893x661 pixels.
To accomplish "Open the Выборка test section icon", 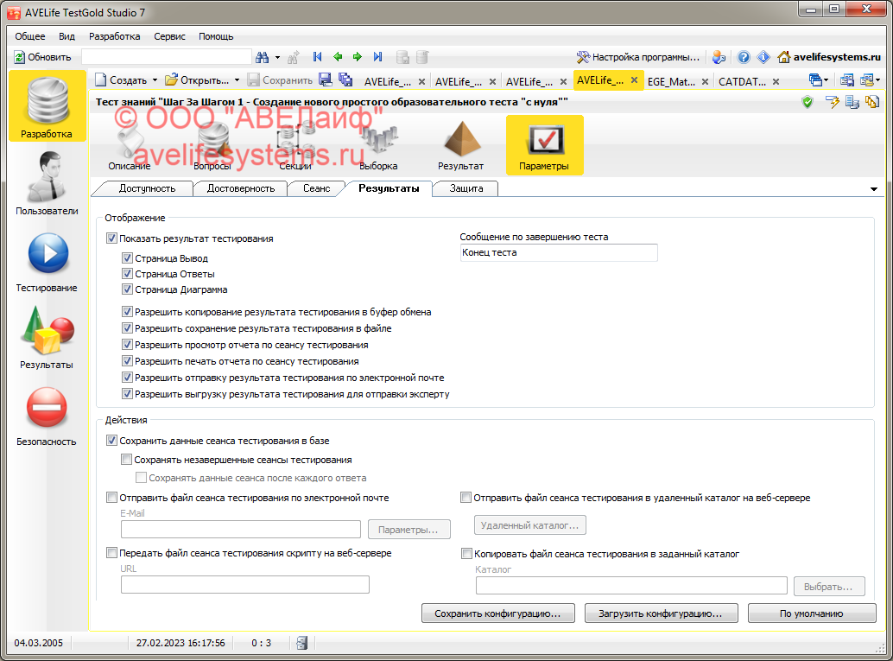I will click(x=378, y=144).
